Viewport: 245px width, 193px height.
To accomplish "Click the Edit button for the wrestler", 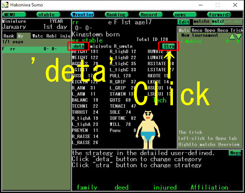I will pyautogui.click(x=184, y=22).
